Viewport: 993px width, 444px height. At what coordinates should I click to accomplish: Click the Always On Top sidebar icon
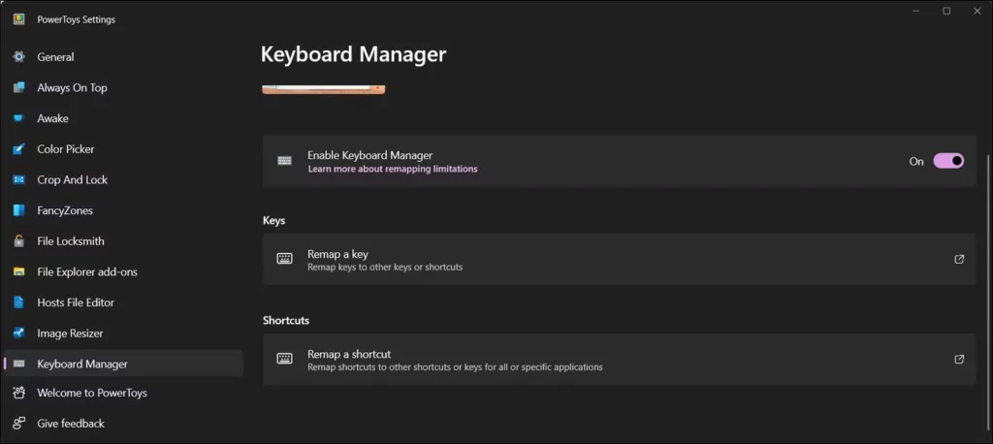pyautogui.click(x=19, y=87)
